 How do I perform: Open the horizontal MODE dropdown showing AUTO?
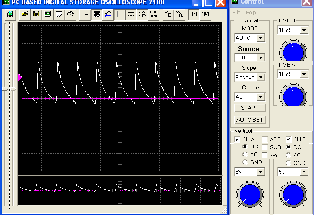pos(260,38)
